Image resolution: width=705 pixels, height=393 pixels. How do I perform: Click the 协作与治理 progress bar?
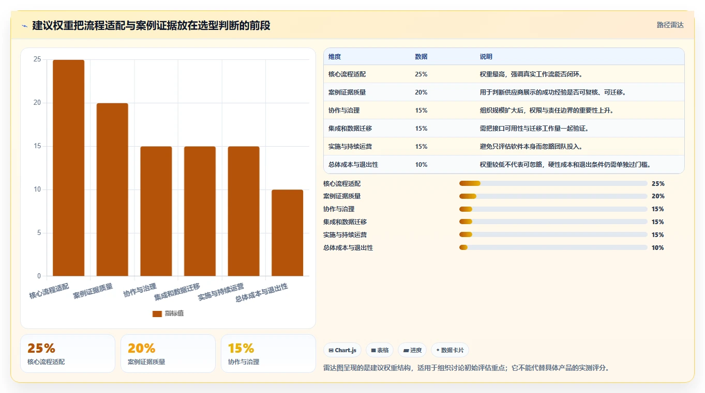(553, 209)
